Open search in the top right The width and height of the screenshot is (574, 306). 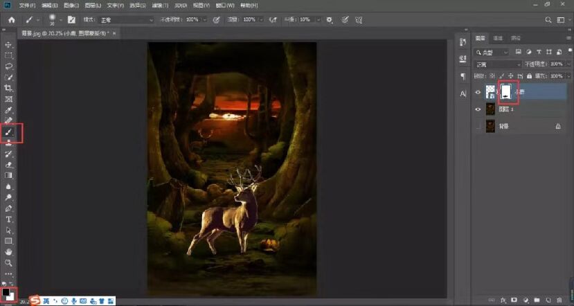click(548, 20)
